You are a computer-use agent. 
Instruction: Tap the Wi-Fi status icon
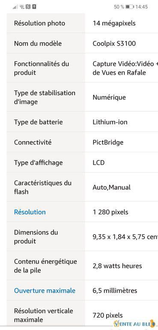coord(22,7)
